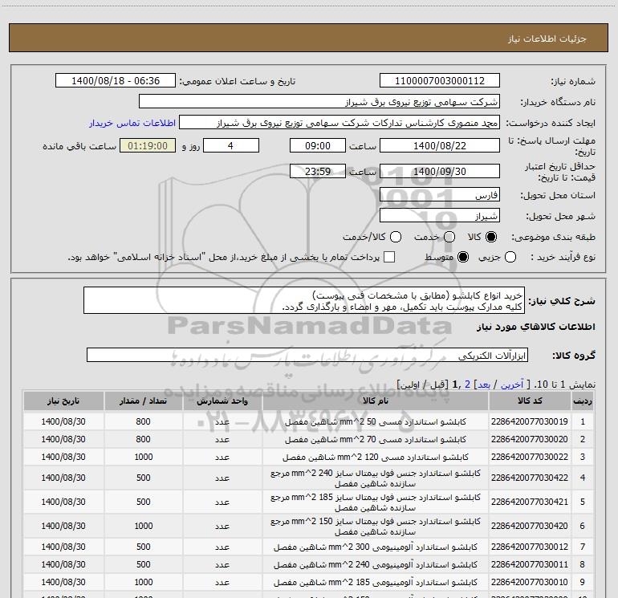Click the «واحد شمارش» column header
Image resolution: width=618 pixels, height=598 pixels.
point(222,401)
